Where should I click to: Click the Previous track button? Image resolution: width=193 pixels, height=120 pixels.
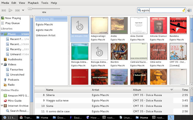(x=4, y=10)
